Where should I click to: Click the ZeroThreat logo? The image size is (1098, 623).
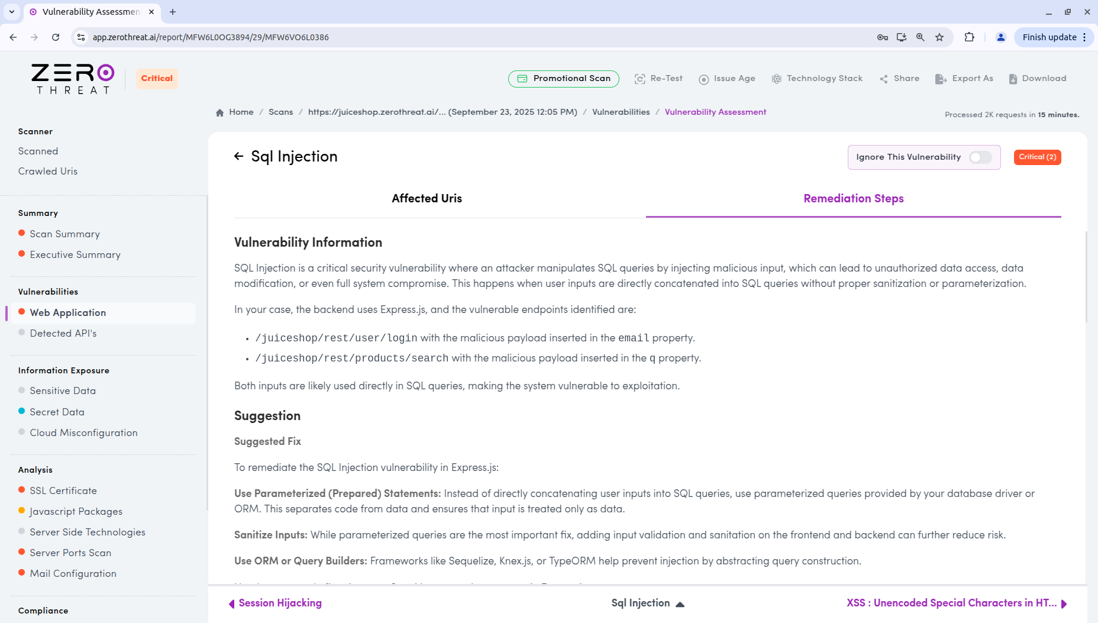(71, 78)
